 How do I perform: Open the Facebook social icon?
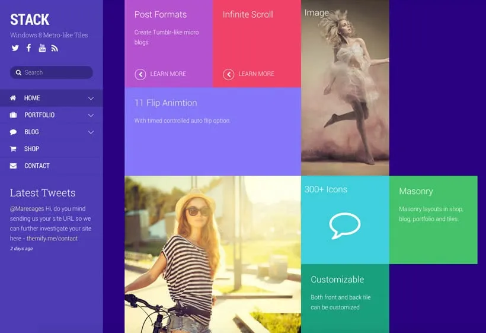(x=28, y=48)
